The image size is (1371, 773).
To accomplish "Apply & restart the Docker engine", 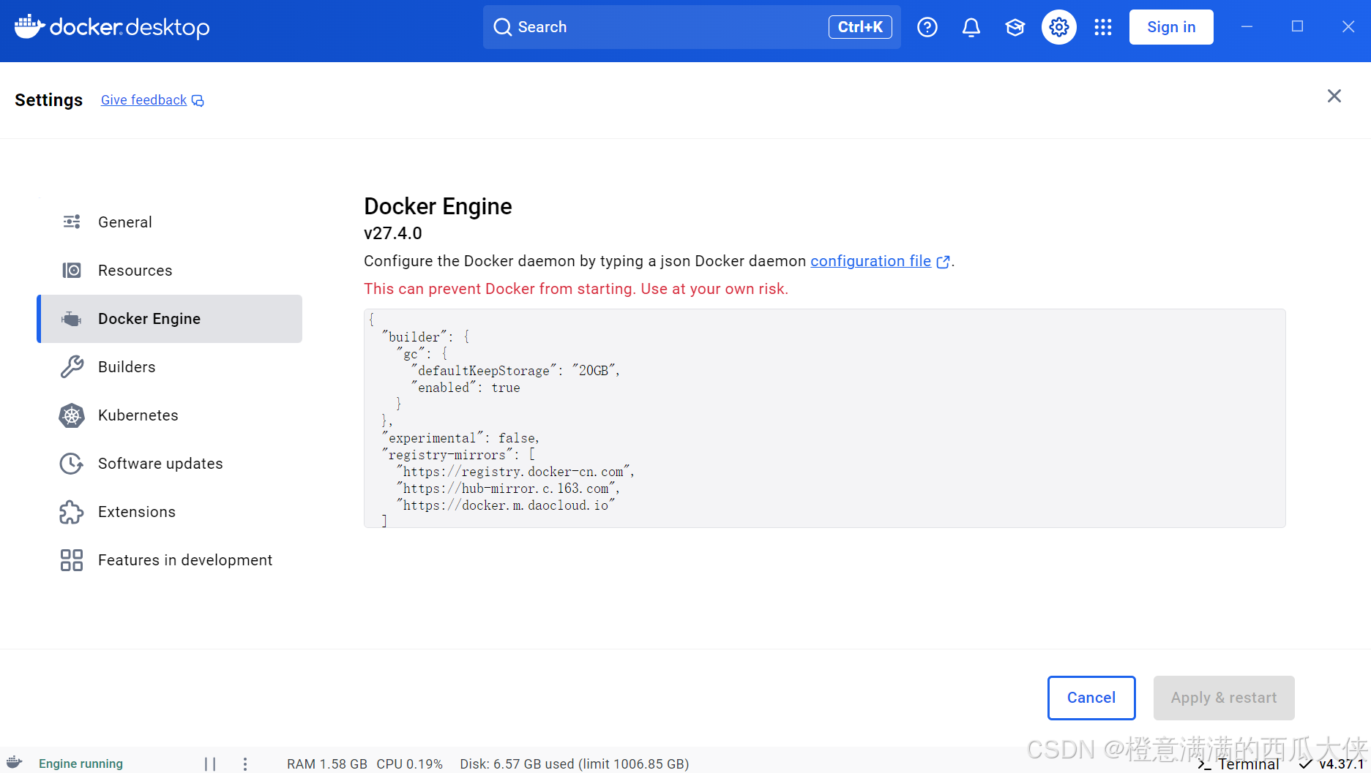I will [x=1223, y=698].
